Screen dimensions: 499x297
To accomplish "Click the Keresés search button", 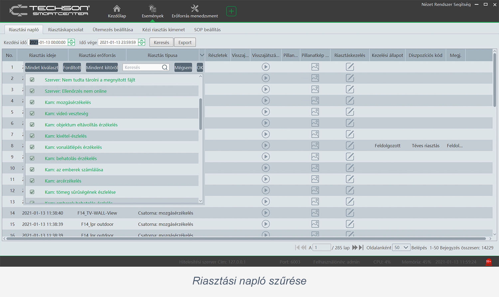I will click(161, 42).
